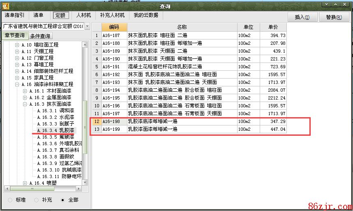Expand the A.16.4 喷塑 tree node
The image size is (353, 211).
(25, 183)
